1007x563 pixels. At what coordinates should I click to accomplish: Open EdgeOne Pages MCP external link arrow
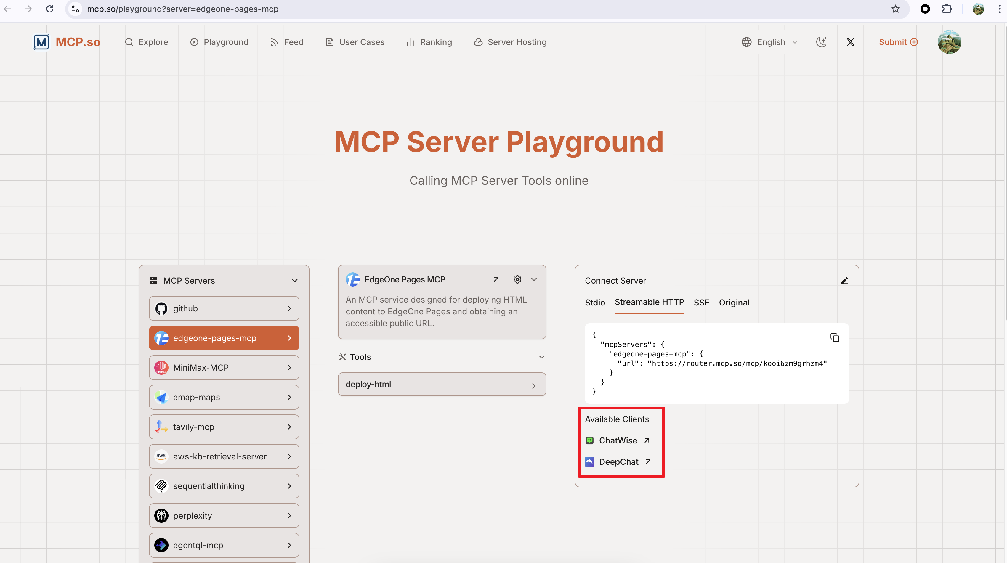click(496, 279)
